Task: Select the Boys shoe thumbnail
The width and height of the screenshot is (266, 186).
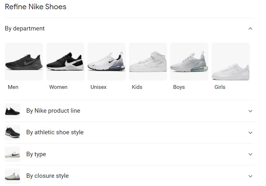Action: pyautogui.click(x=189, y=62)
